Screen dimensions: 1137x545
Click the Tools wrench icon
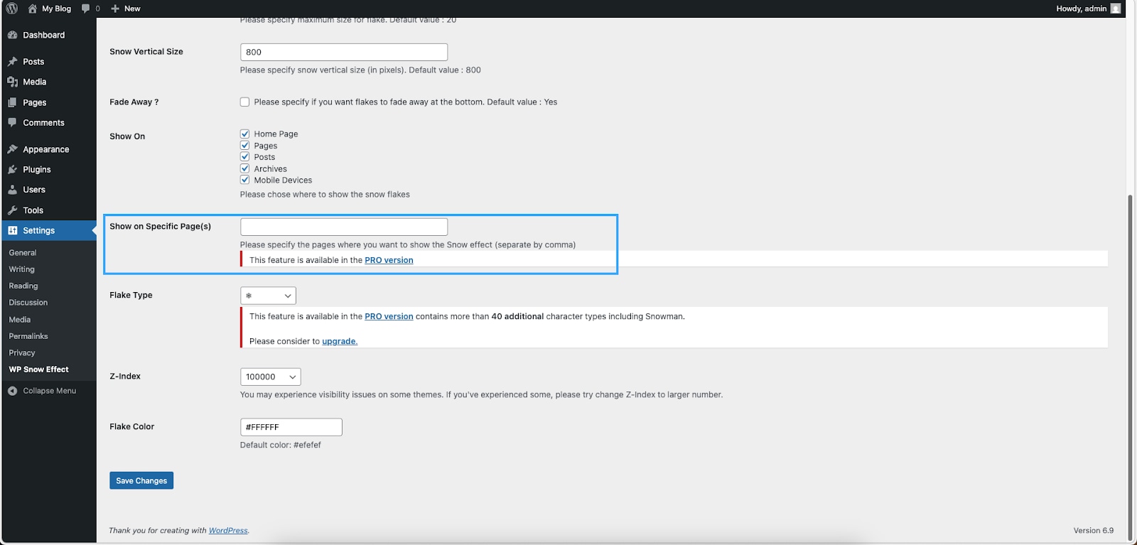(12, 210)
